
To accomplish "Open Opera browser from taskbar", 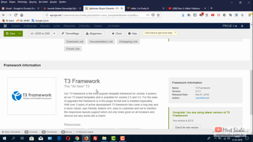I will (x=68, y=138).
